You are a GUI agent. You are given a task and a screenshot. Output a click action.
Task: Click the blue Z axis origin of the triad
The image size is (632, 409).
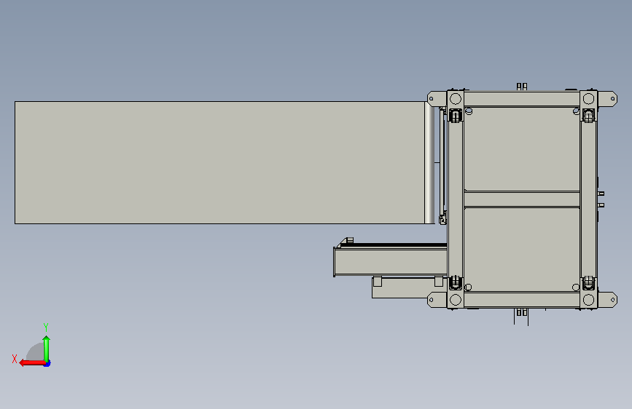click(x=47, y=363)
